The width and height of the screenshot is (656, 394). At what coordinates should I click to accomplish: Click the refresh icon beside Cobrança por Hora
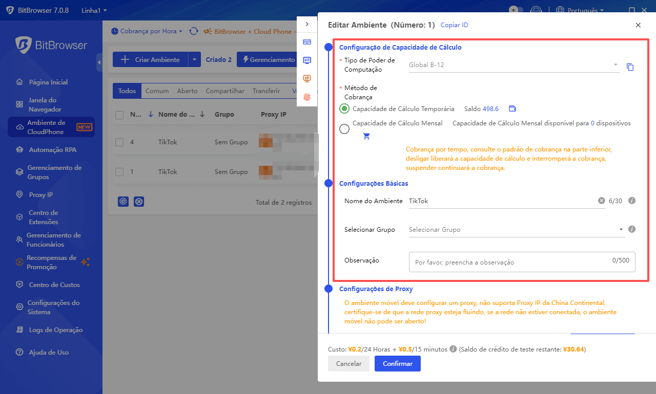pos(194,31)
